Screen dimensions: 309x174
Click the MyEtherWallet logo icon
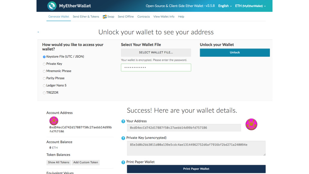[x=52, y=6]
